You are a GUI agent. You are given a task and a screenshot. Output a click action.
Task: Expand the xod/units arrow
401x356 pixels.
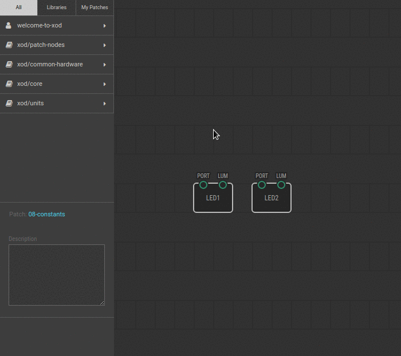coord(105,104)
